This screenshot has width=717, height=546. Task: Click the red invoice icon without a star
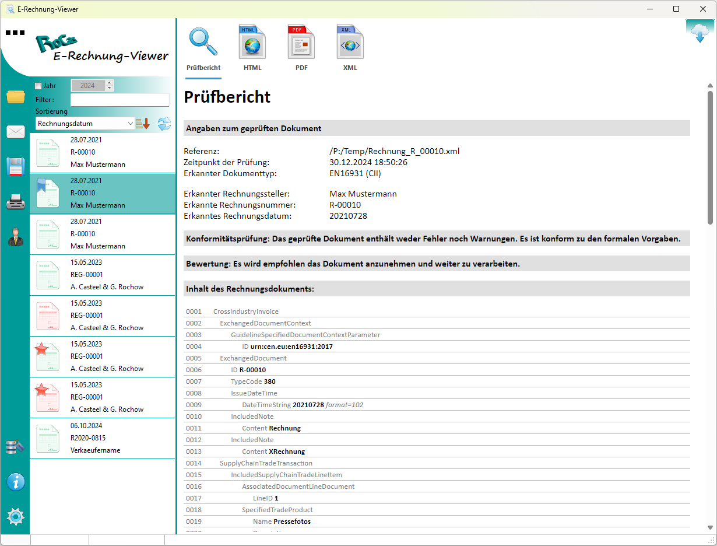click(x=48, y=316)
